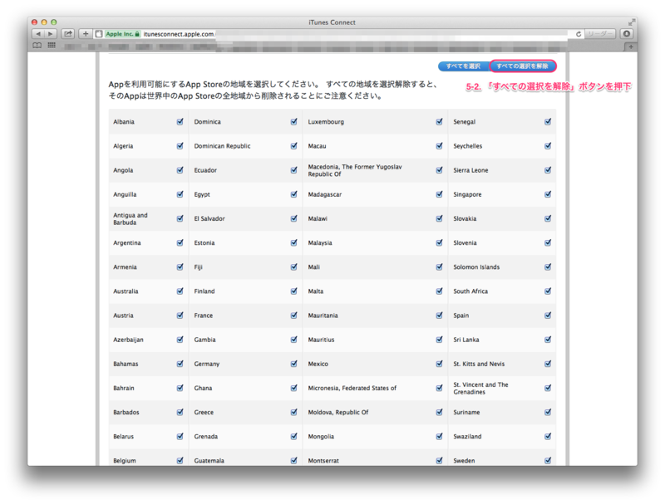This screenshot has width=665, height=504.
Task: Click the 'Mauritius' country label
Action: [x=321, y=340]
